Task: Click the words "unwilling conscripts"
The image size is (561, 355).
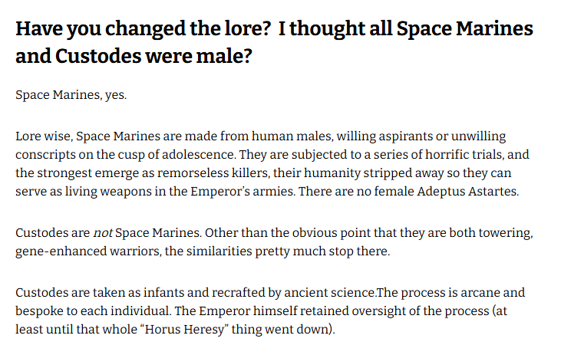Action: point(476,136)
